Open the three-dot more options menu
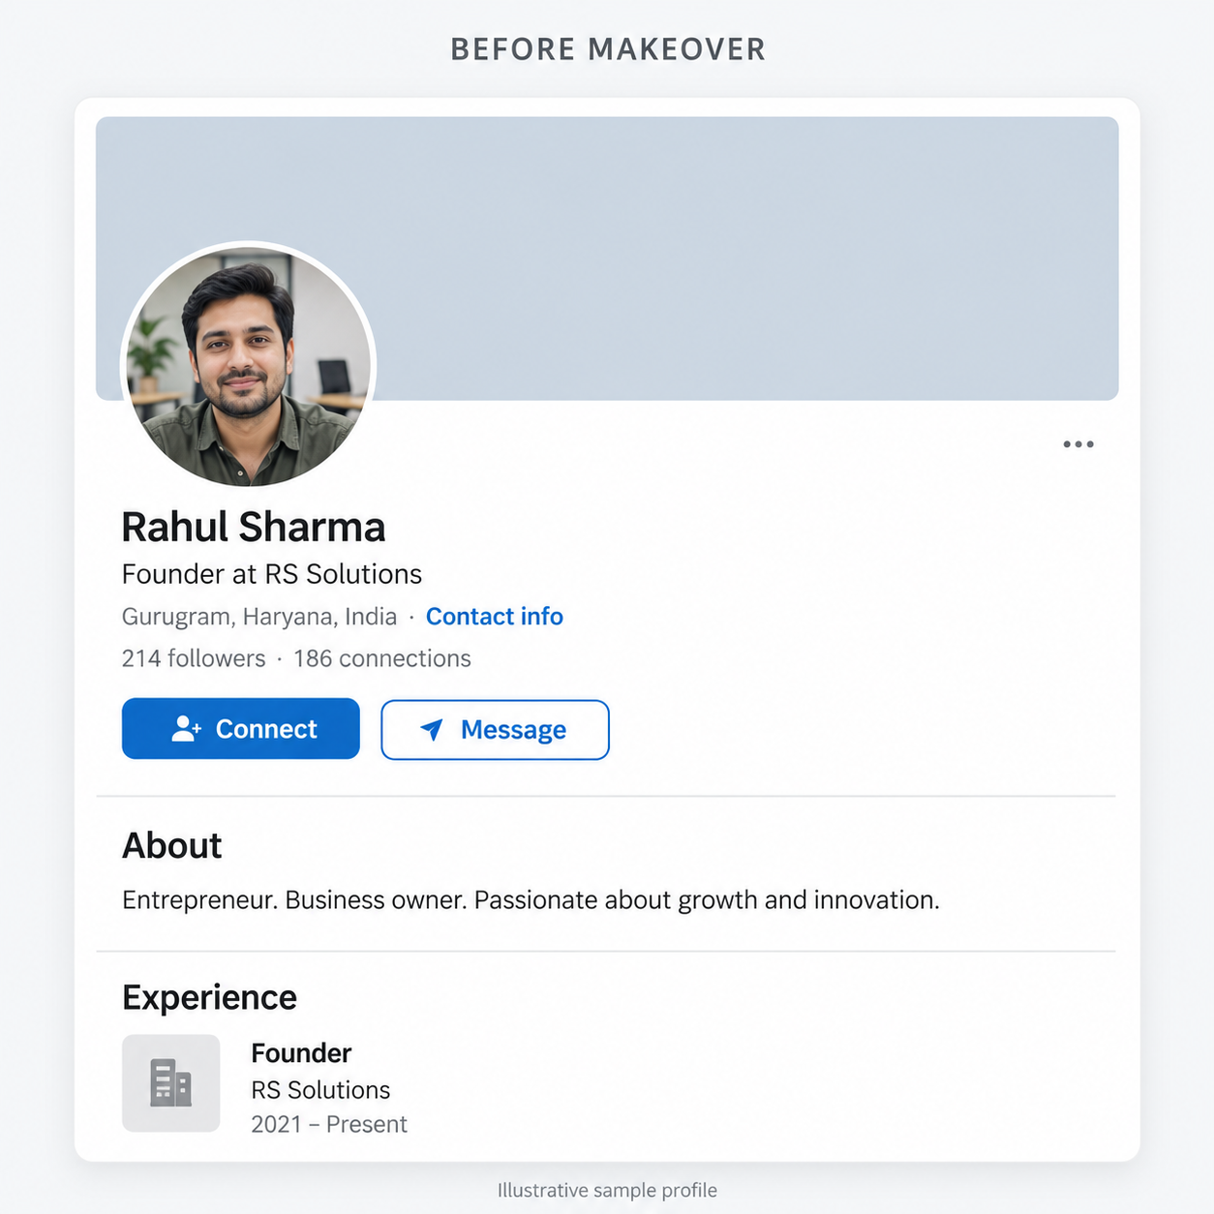1214x1214 pixels. click(1078, 444)
